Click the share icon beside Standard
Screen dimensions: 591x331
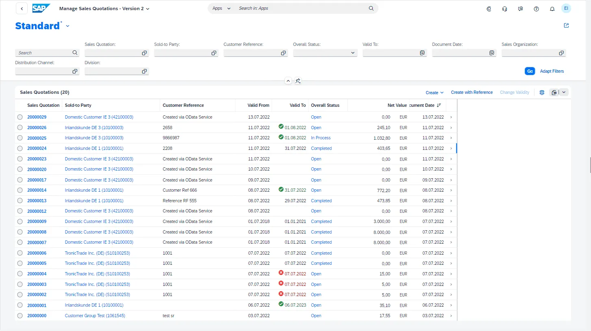point(566,26)
